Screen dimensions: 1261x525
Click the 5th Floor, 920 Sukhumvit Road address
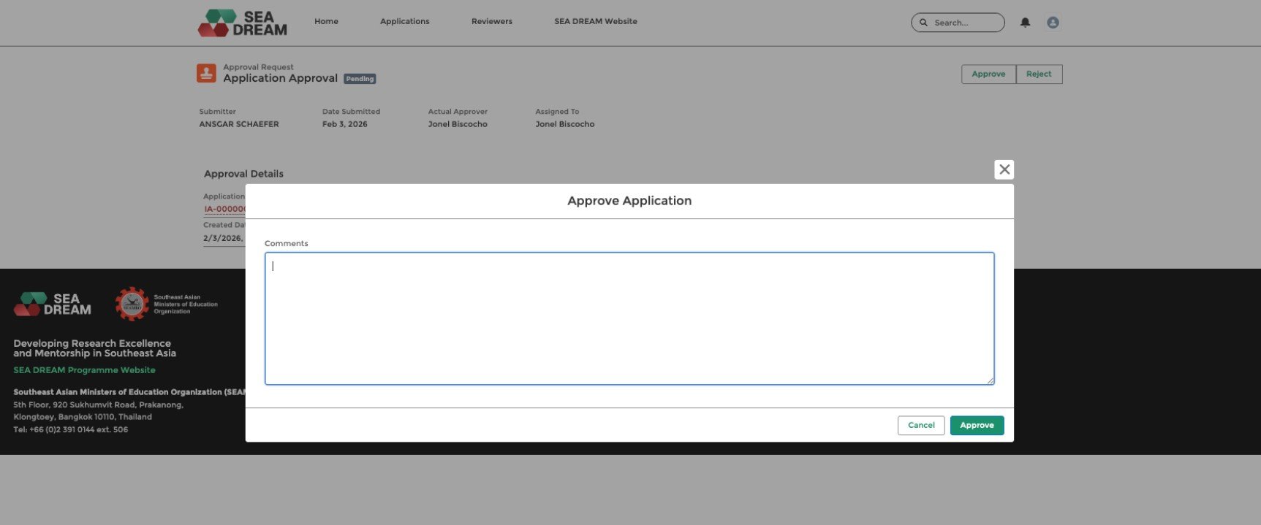tap(98, 405)
